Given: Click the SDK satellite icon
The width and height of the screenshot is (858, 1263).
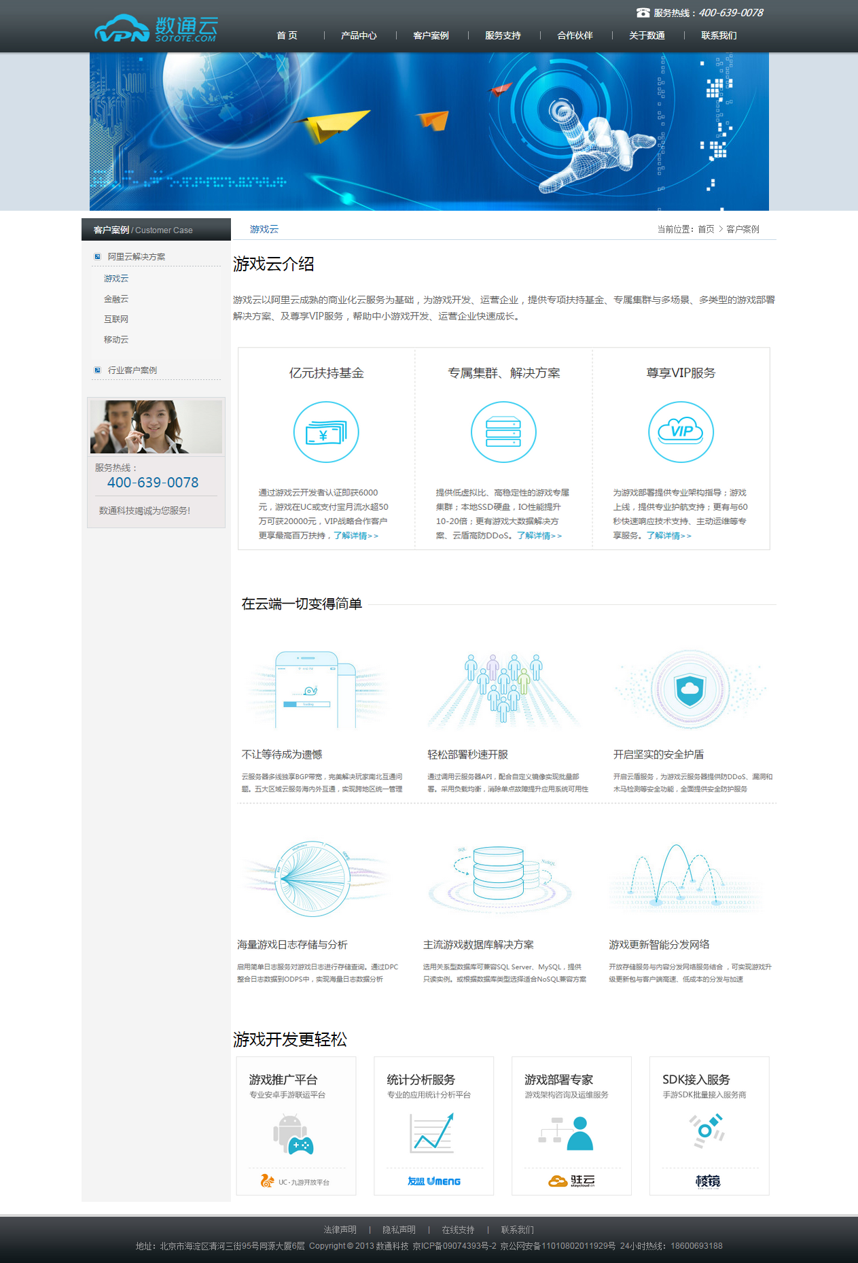Looking at the screenshot, I should tap(707, 1130).
